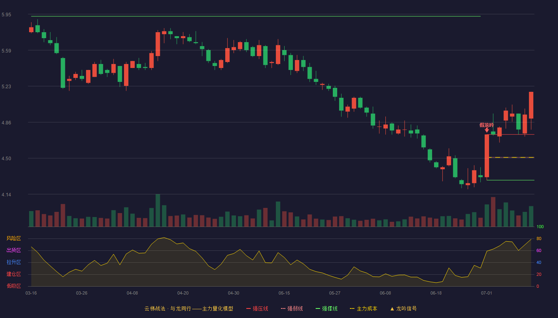The height and width of the screenshot is (318, 558).
Task: Toggle the 强弱线 legend entry
Action: (292, 308)
